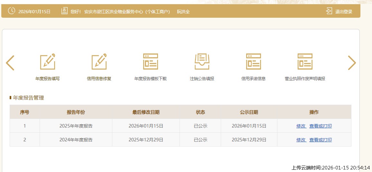
Task: Select the 年度报告填写 menu label
Action: (47, 79)
